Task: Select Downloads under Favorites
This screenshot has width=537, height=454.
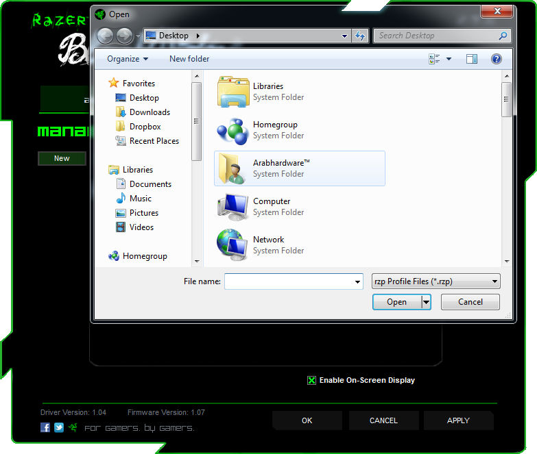Action: pyautogui.click(x=150, y=112)
